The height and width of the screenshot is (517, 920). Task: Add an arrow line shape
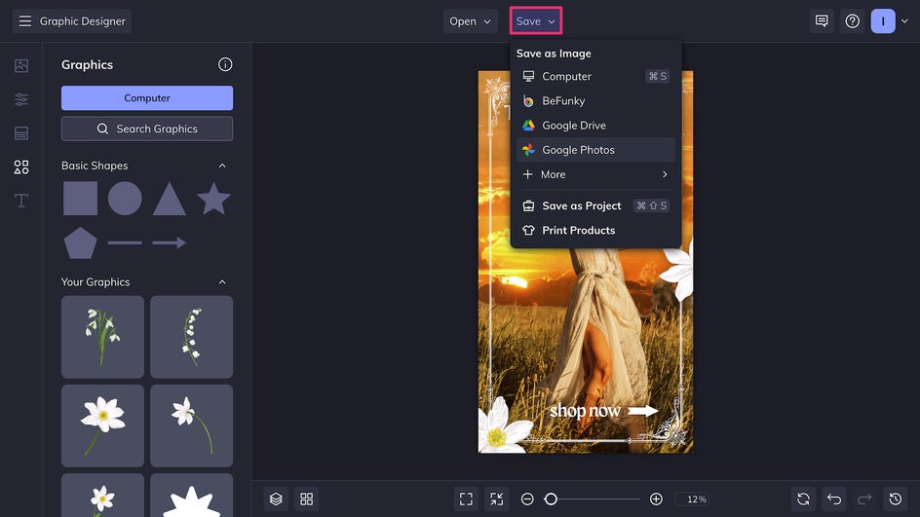tap(169, 242)
